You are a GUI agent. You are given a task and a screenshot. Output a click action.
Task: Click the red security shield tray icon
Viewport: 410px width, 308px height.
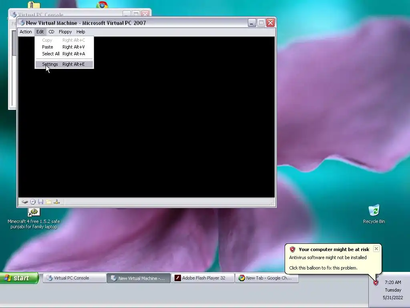376,283
